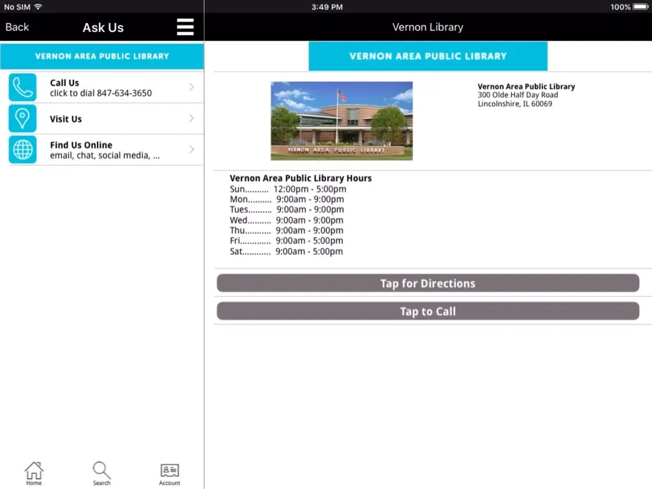Tap the Vernon Area Public Library banner in right pane
This screenshot has width=652, height=489.
(428, 56)
